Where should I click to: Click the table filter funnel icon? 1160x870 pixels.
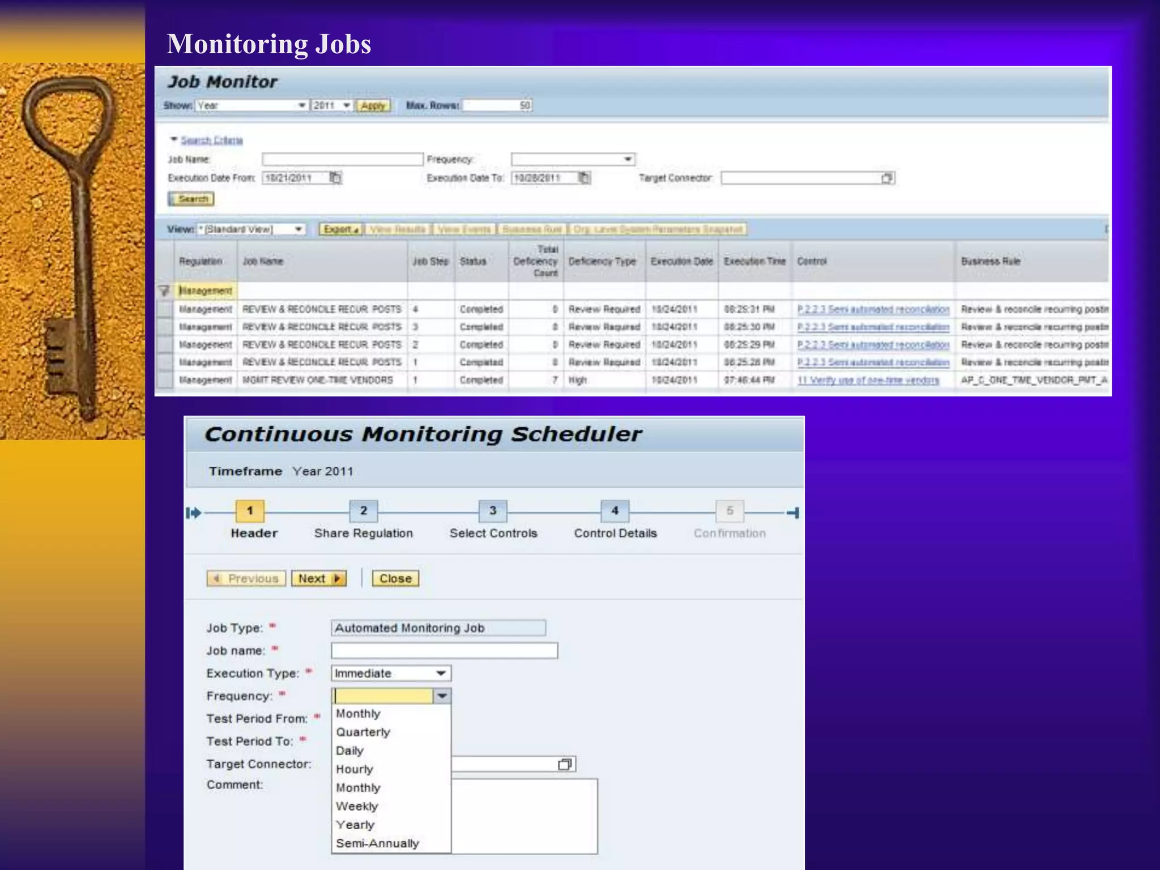pos(164,291)
